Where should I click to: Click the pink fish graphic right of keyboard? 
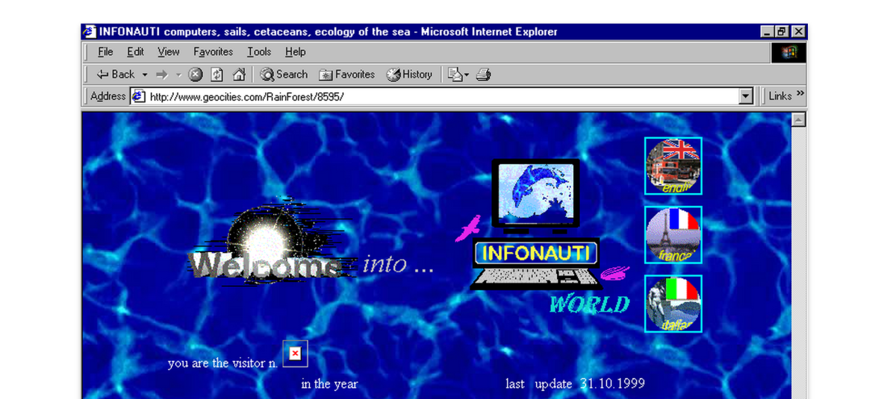pyautogui.click(x=615, y=274)
